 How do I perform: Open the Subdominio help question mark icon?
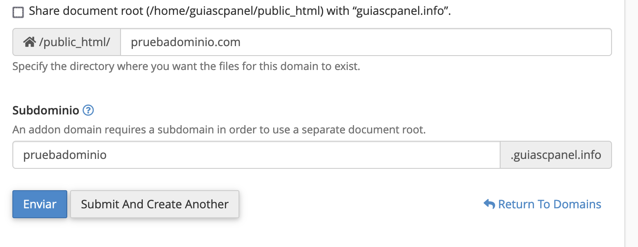(88, 110)
